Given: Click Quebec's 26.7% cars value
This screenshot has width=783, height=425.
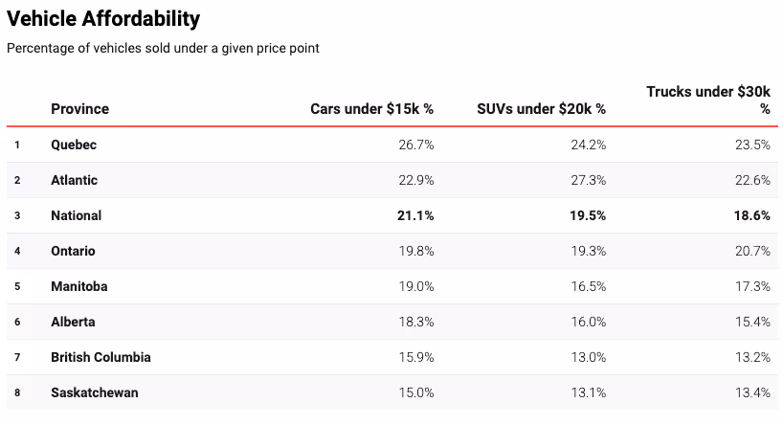Looking at the screenshot, I should (x=415, y=145).
